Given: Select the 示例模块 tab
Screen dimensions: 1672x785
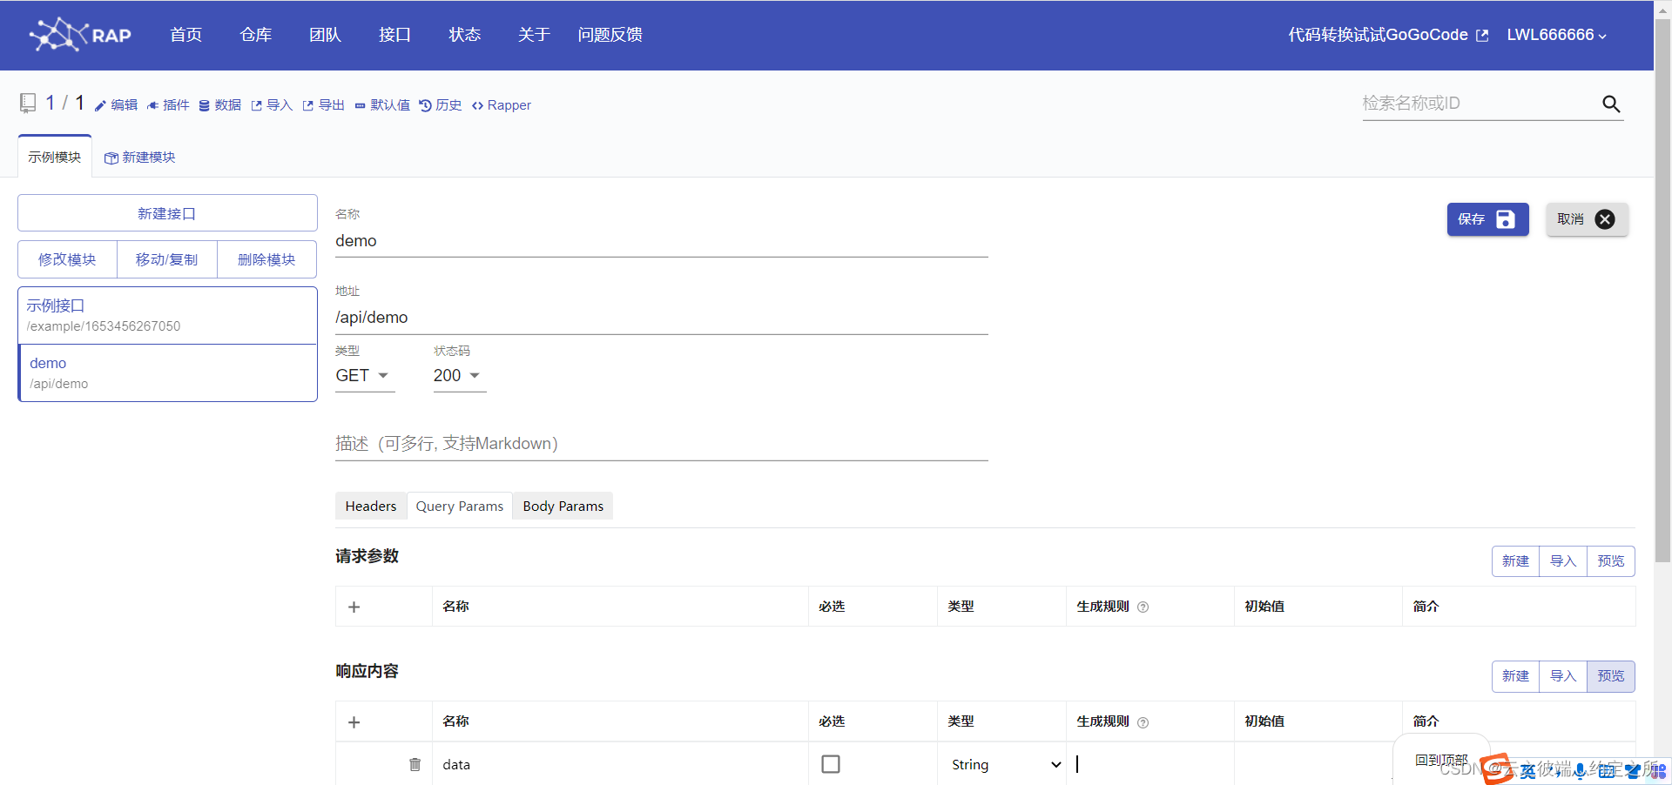Looking at the screenshot, I should [55, 158].
